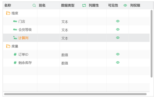Image resolution: width=154 pixels, height=97 pixels.
Task: Click the 列属性 column header
Action: click(x=94, y=6)
